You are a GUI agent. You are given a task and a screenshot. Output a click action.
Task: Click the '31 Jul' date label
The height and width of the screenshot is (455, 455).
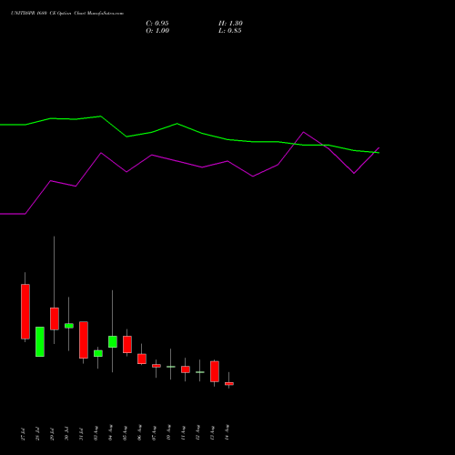(81, 434)
